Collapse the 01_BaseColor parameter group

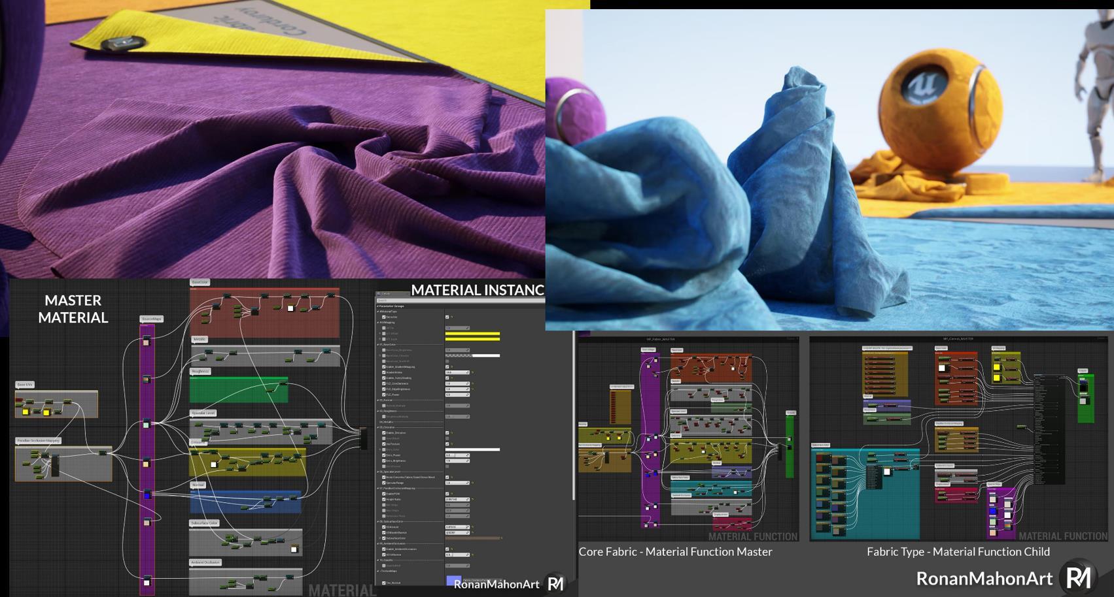pos(378,344)
